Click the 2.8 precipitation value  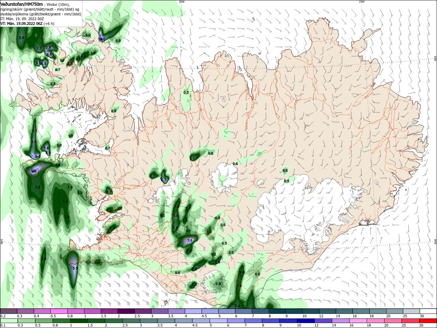point(22,38)
